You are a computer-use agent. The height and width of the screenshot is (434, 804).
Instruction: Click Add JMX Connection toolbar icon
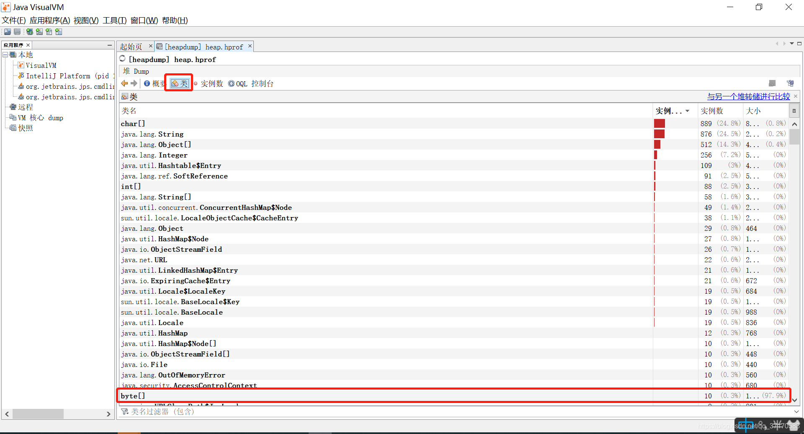(39, 32)
